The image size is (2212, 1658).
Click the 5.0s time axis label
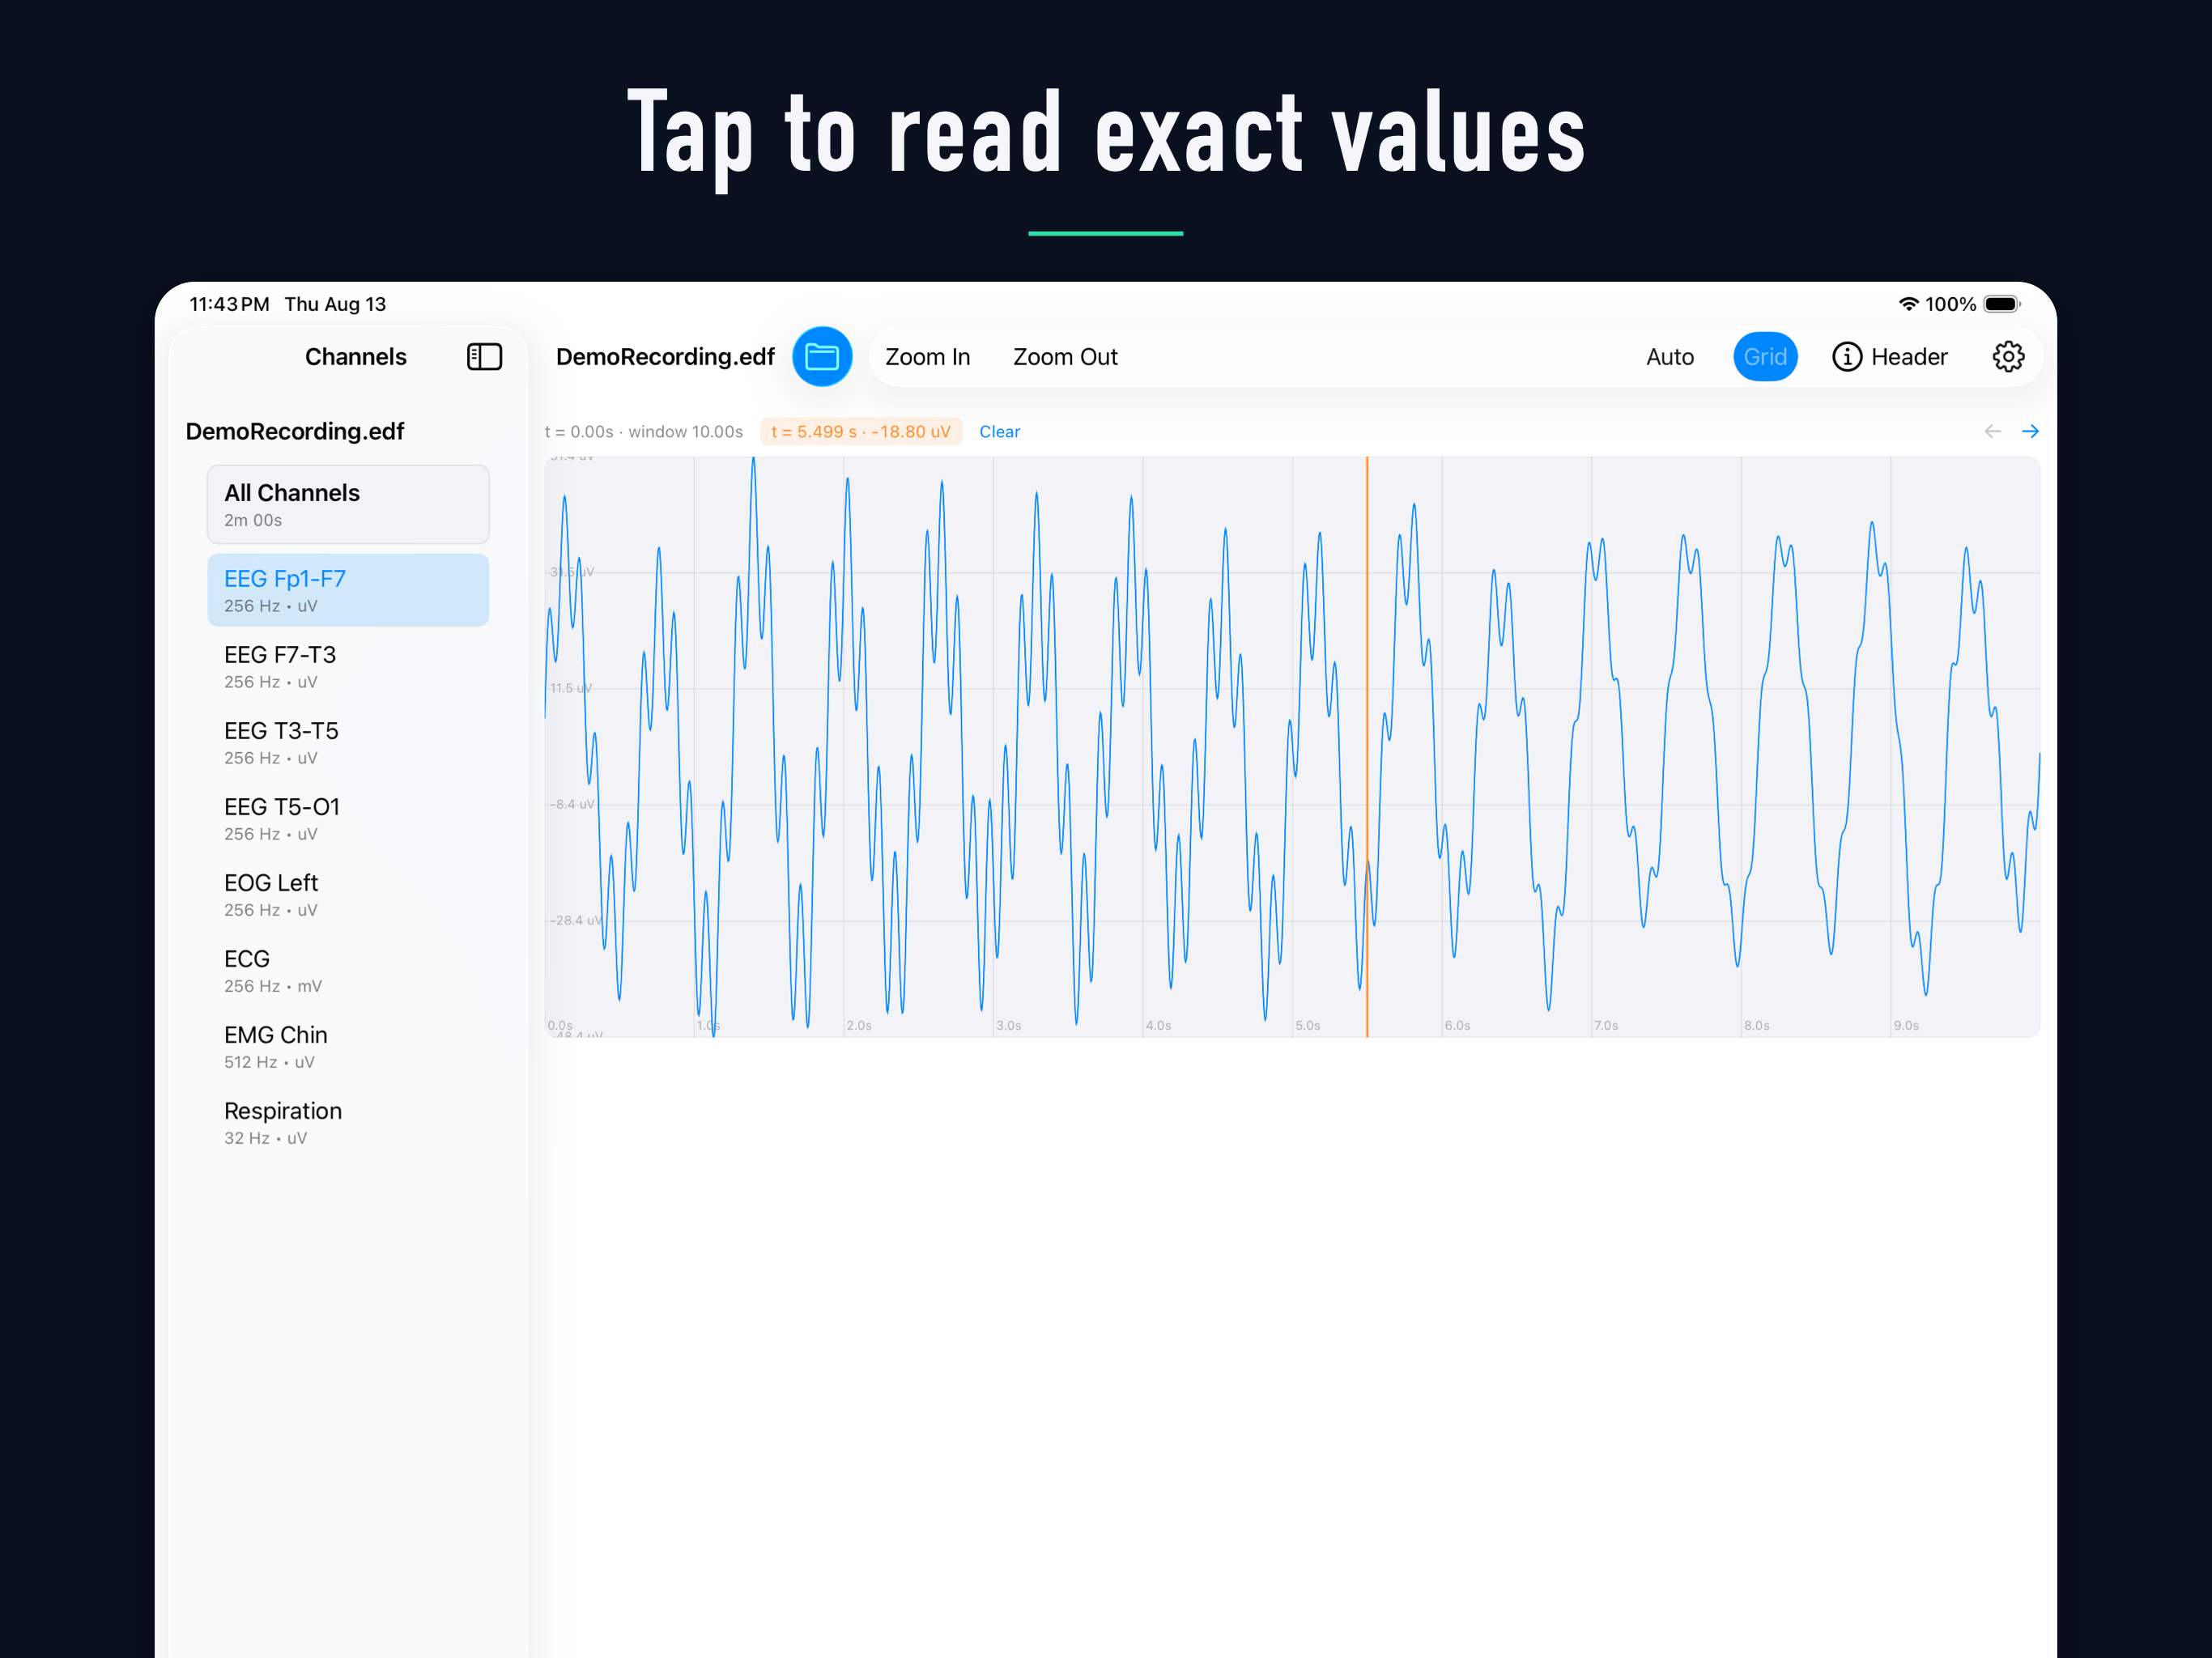point(1307,1026)
